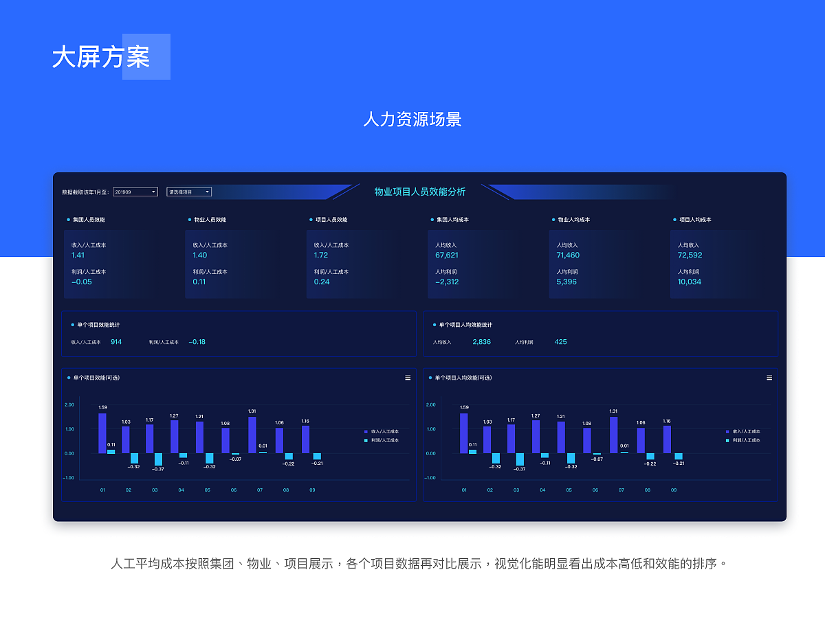Screen dimensions: 825x618
Task: Toggle 收入/人工成本 legend in 单个项目效能(可选) chart
Action: pos(381,431)
